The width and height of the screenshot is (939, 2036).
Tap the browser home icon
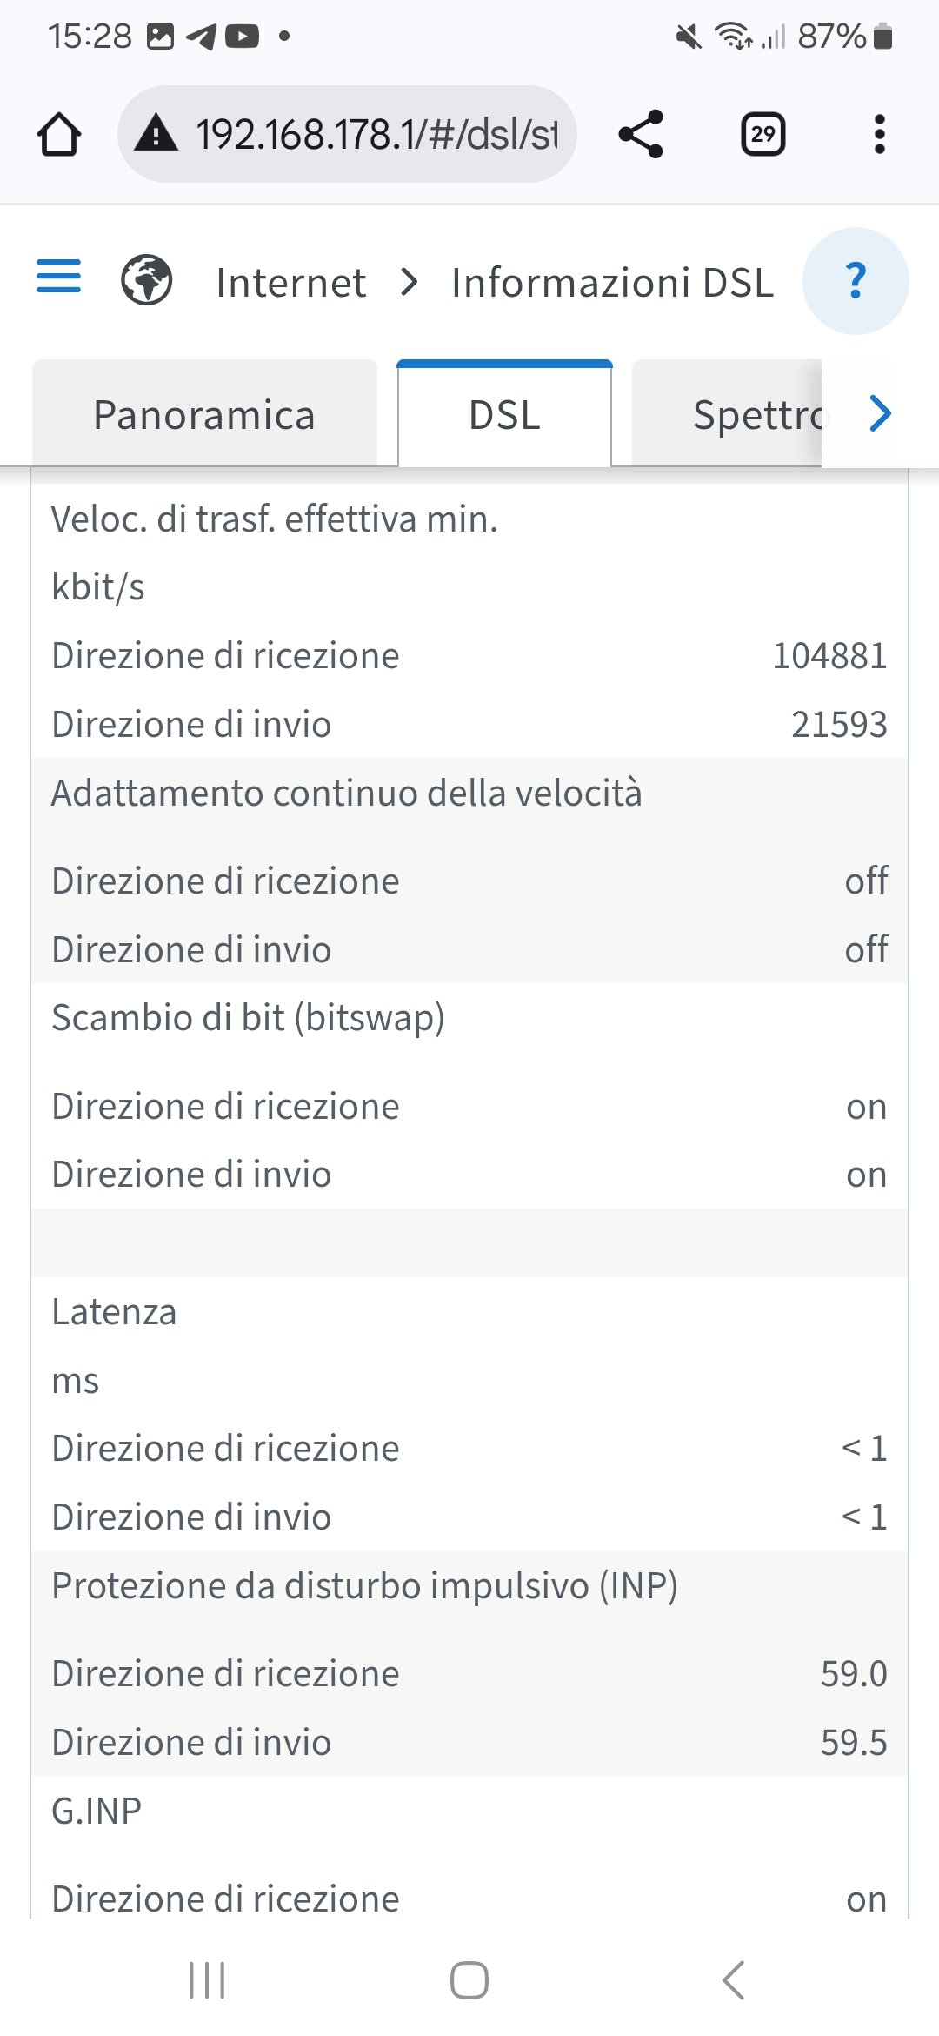(x=59, y=135)
